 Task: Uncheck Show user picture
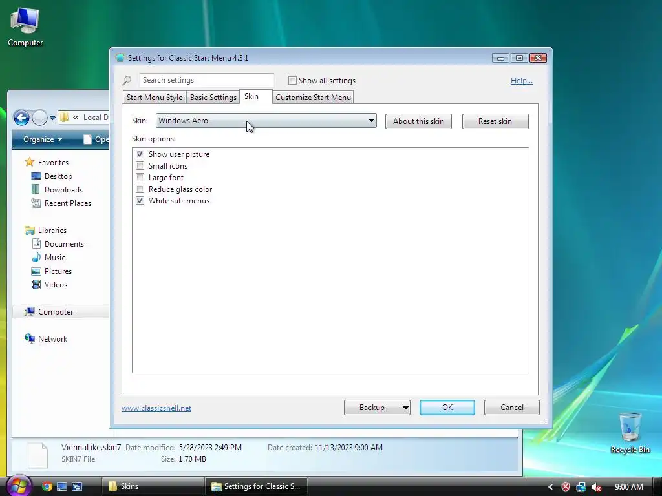click(140, 154)
